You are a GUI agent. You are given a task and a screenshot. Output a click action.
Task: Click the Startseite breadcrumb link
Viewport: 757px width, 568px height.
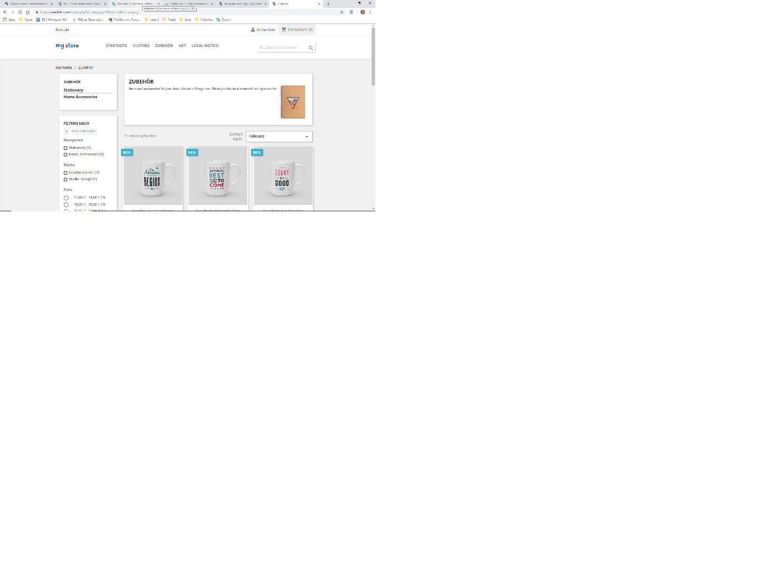(x=64, y=68)
